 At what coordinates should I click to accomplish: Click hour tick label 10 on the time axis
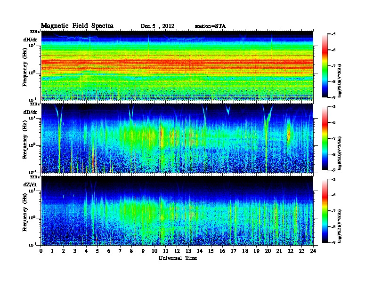154,251
